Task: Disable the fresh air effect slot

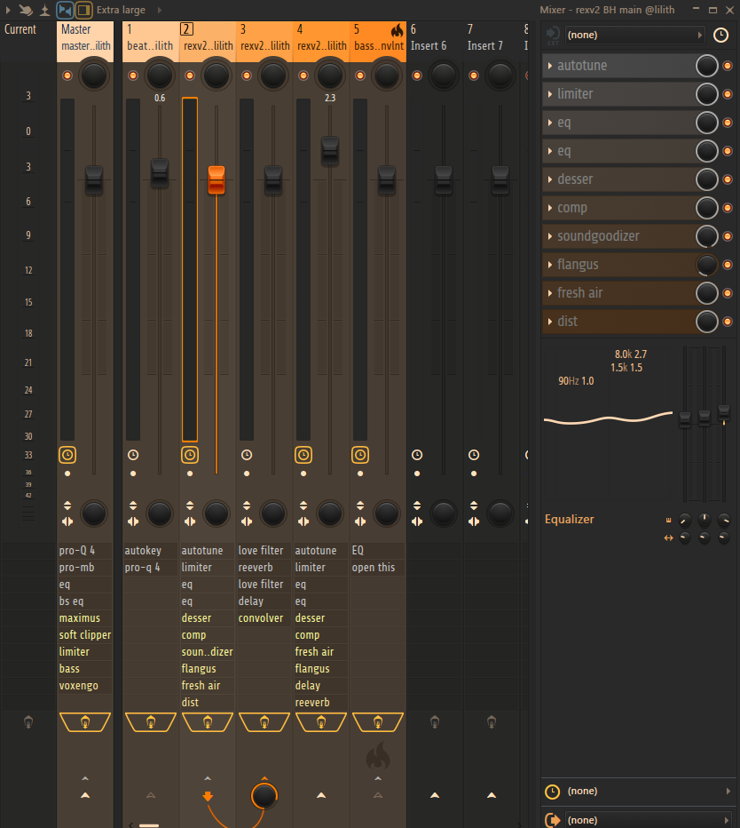Action: (728, 293)
